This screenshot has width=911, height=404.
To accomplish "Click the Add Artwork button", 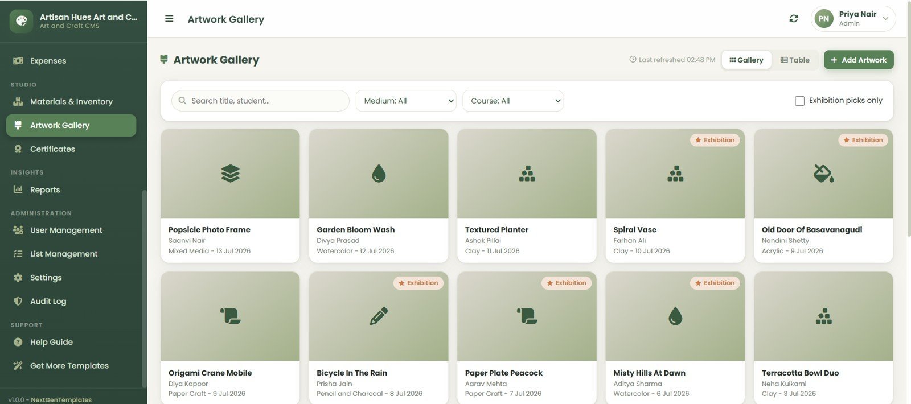I will click(x=859, y=60).
